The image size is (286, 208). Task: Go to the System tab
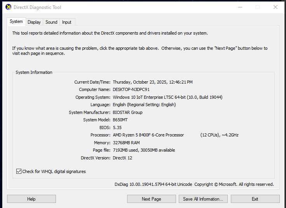(x=16, y=22)
